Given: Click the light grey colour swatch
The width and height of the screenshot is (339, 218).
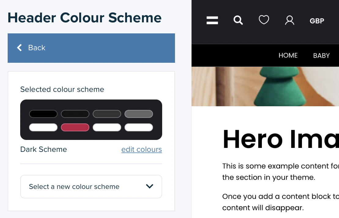Looking at the screenshot, I should (139, 114).
